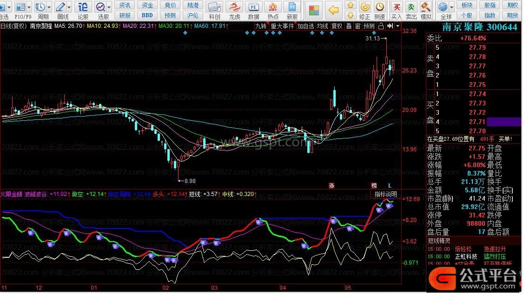
Task: Click the four-color window layout icon
Action: pos(314,10)
